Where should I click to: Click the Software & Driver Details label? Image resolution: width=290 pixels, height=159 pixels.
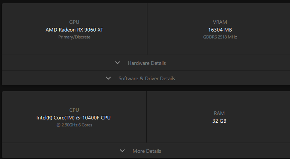click(147, 78)
